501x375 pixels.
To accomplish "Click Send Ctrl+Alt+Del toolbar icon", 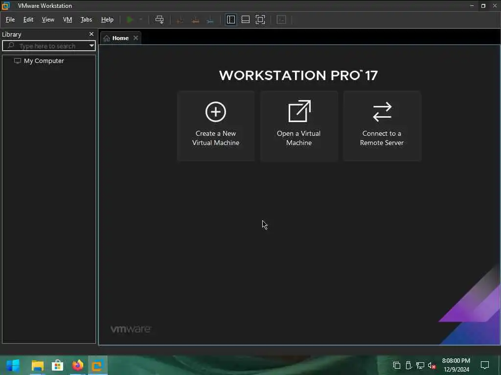I will pyautogui.click(x=159, y=20).
